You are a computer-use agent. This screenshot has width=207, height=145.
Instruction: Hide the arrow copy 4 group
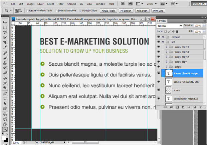point(159,47)
